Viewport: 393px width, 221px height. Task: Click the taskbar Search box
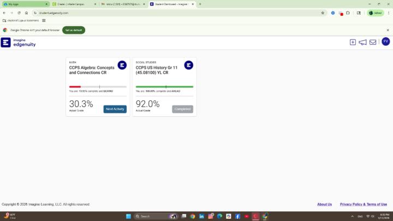coord(156,216)
